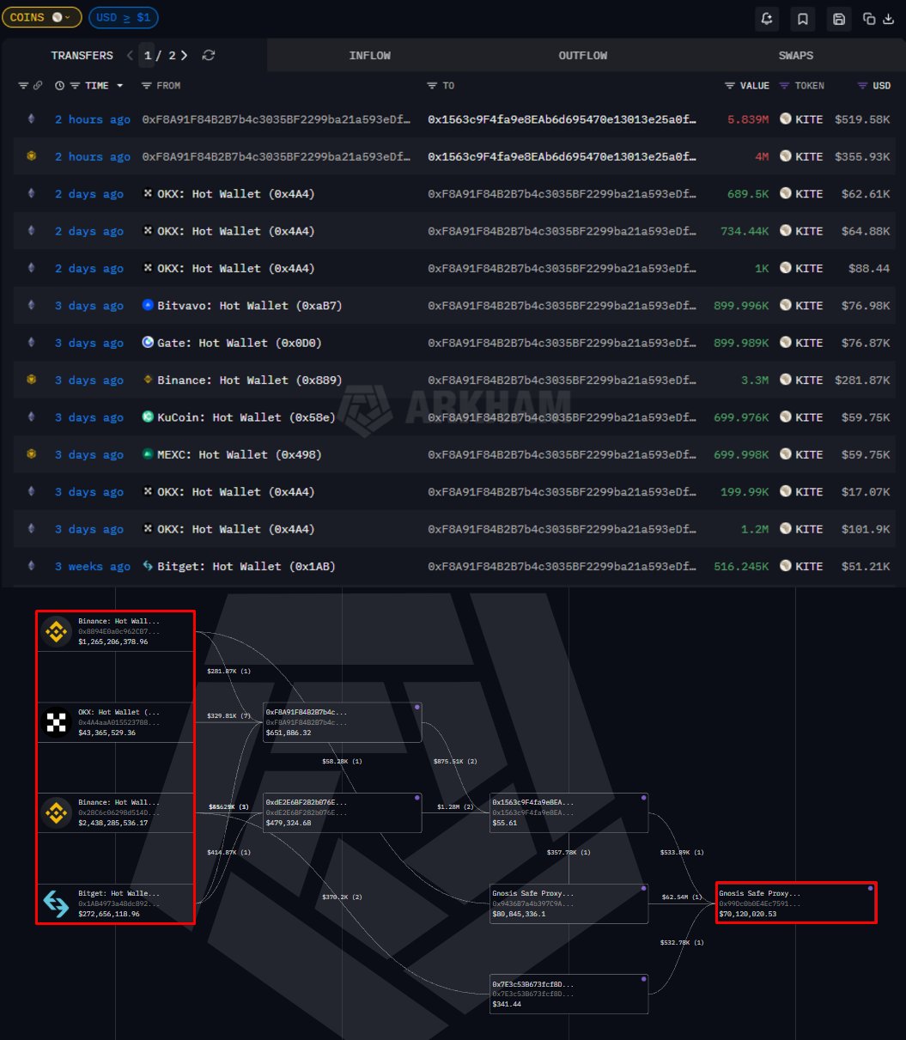Open Bitvavo: Hot Wallet (0xaB7) link
The image size is (906, 1040).
click(x=250, y=306)
